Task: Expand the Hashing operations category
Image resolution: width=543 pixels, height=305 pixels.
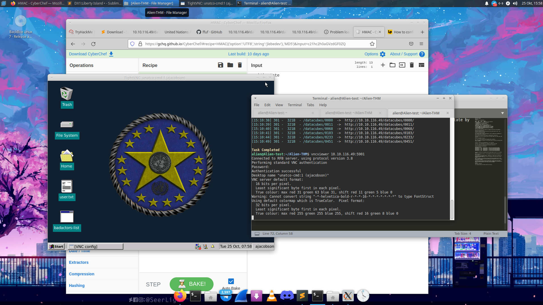Action: pyautogui.click(x=77, y=286)
